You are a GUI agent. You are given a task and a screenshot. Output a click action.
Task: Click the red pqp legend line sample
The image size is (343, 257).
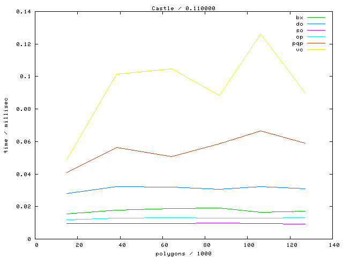point(316,43)
